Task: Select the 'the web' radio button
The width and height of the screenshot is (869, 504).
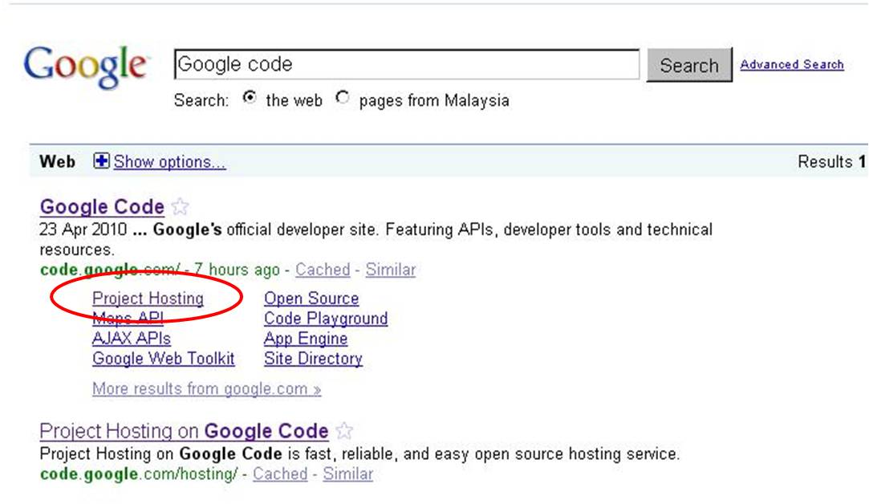Action: click(250, 98)
